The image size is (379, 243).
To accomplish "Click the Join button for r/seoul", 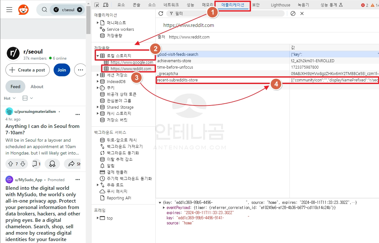I will coord(62,70).
